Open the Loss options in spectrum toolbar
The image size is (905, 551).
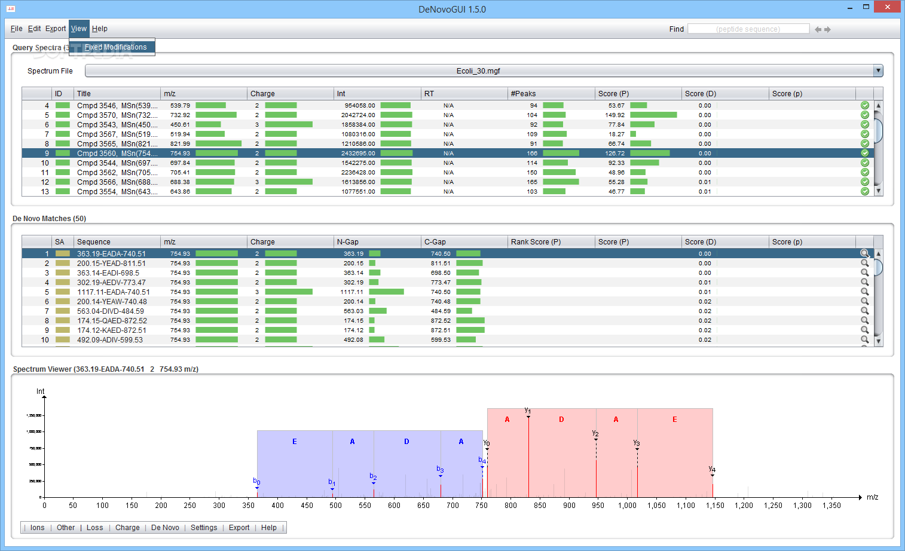(x=94, y=528)
